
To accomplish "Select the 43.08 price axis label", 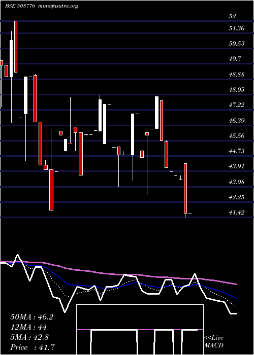I will pyautogui.click(x=237, y=182).
